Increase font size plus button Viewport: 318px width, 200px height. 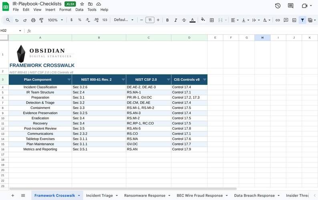pos(158,20)
